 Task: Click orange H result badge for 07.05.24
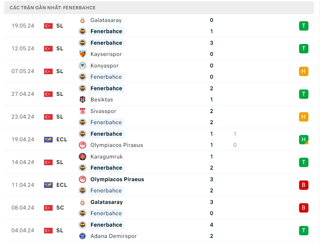click(304, 71)
